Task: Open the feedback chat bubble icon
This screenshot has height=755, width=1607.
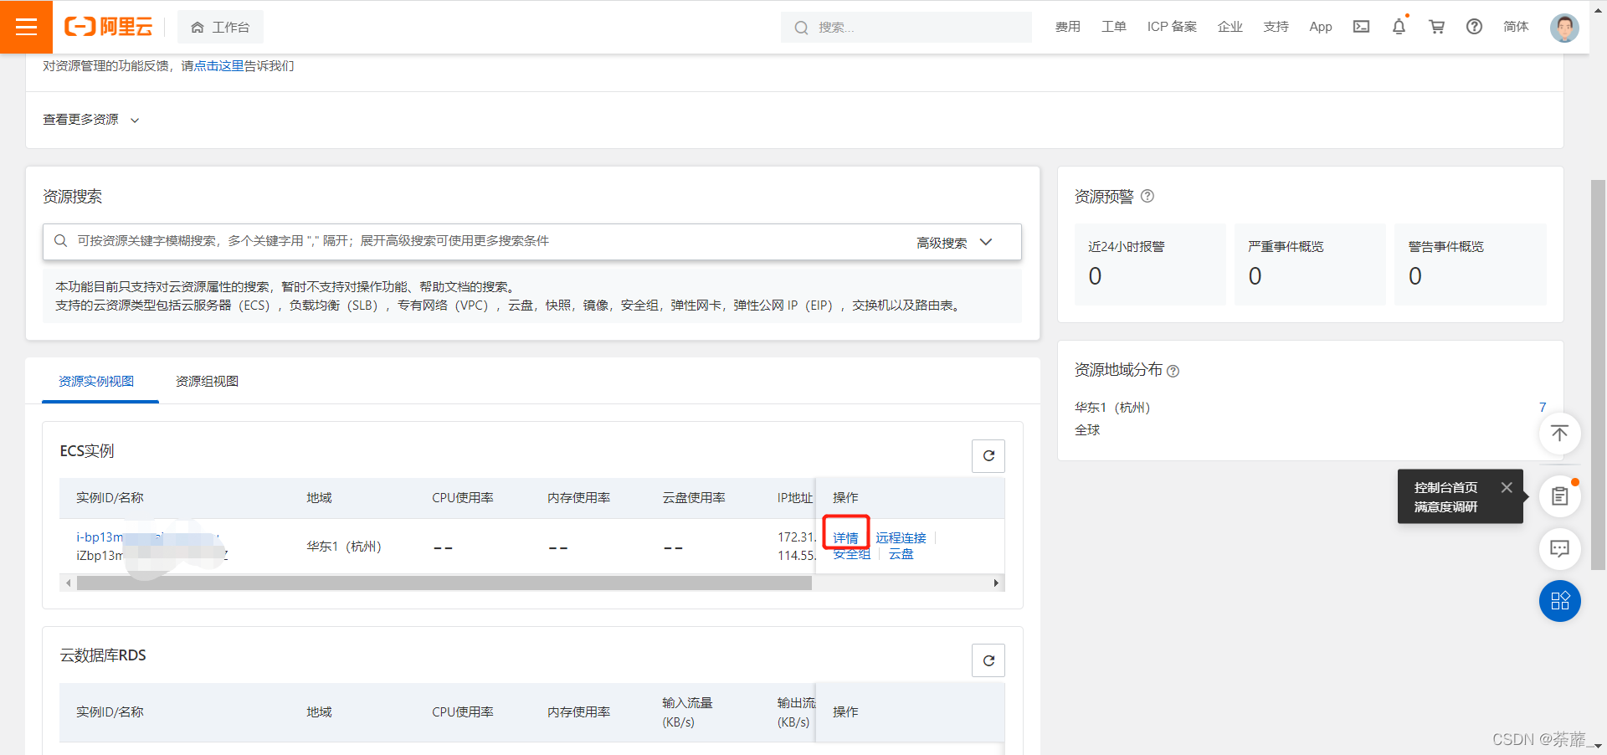Action: [x=1558, y=548]
